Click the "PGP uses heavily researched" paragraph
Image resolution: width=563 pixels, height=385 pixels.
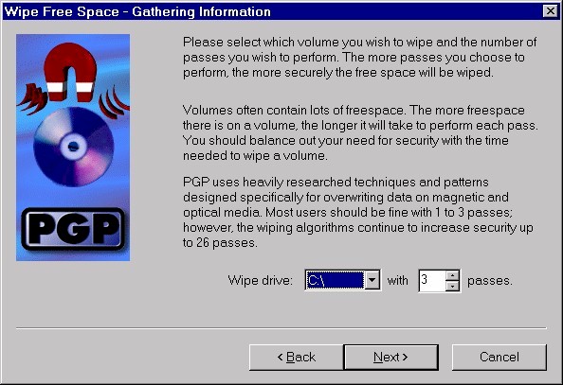(x=358, y=213)
